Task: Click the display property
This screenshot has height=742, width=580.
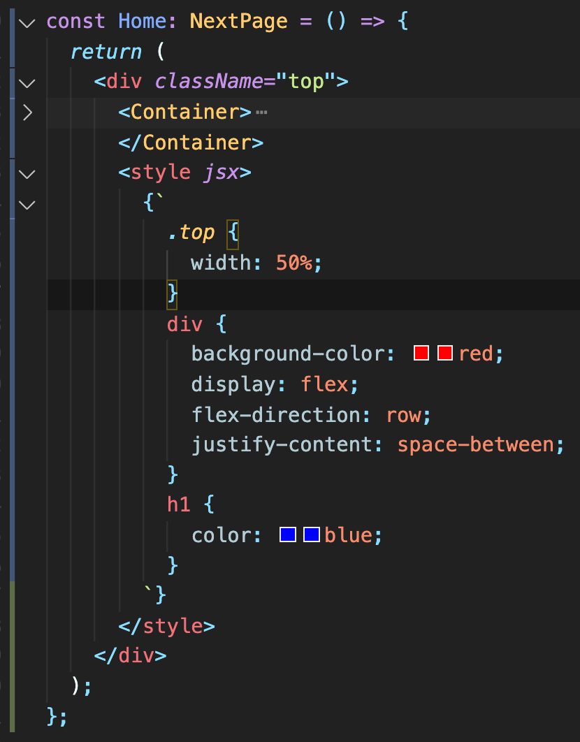Action: (233, 384)
